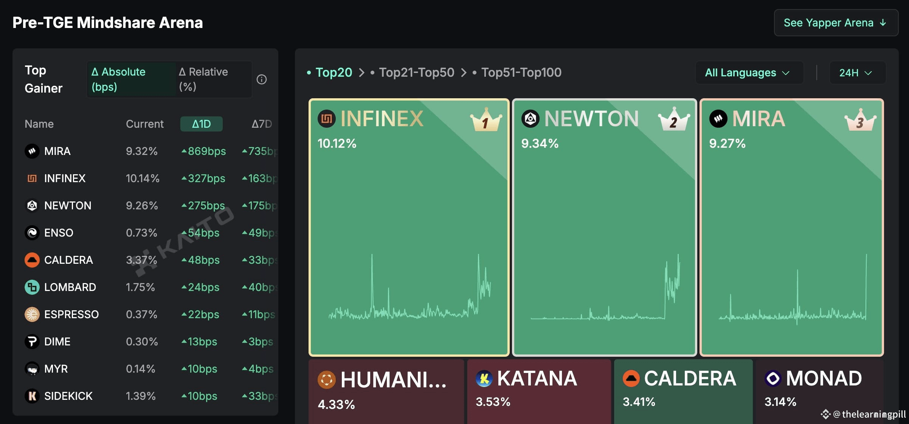Click the INFINEX logo on the first-place card
Screen dimensions: 909x424
(327, 119)
